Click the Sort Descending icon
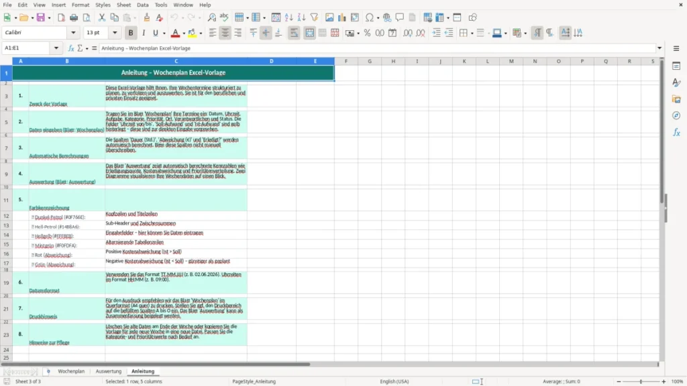Image resolution: width=687 pixels, height=386 pixels. pyautogui.click(x=301, y=17)
